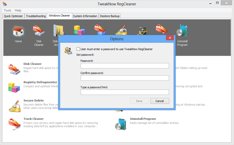Focus the Confirm password input field
The height and width of the screenshot is (145, 234).
point(125,78)
